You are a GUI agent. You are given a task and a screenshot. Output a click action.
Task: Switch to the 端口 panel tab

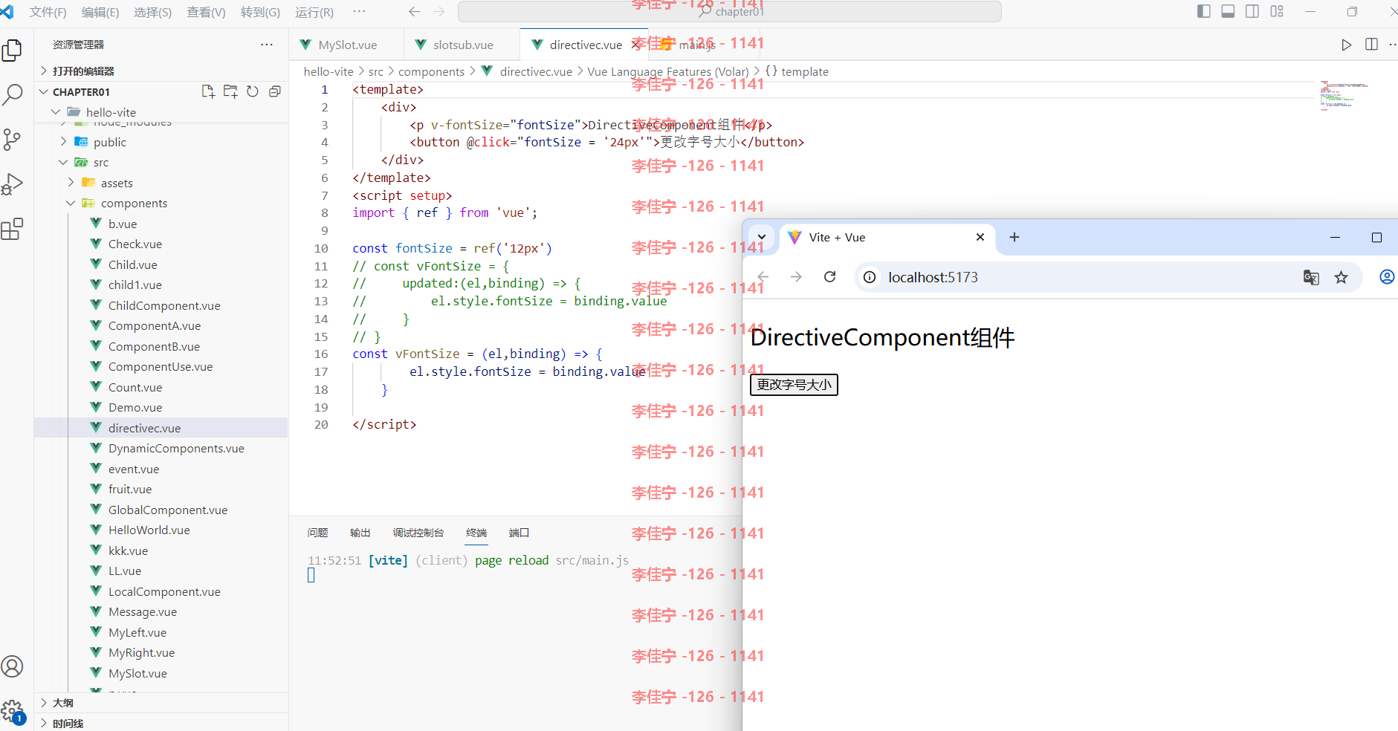coord(519,533)
